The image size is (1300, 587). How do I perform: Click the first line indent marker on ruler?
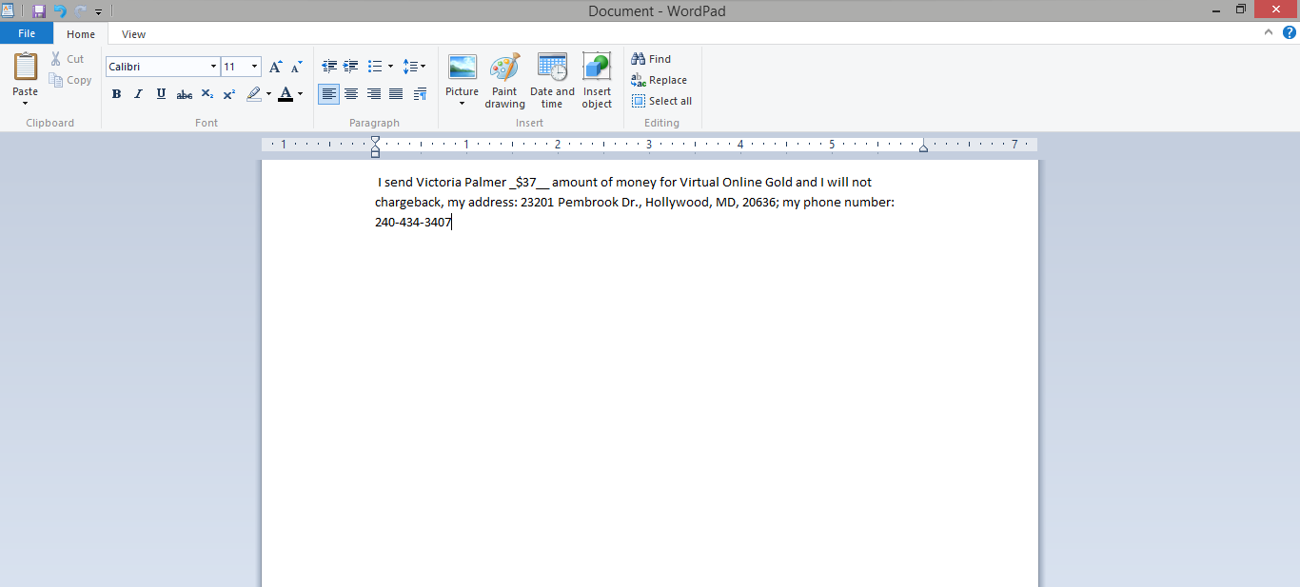coord(375,140)
